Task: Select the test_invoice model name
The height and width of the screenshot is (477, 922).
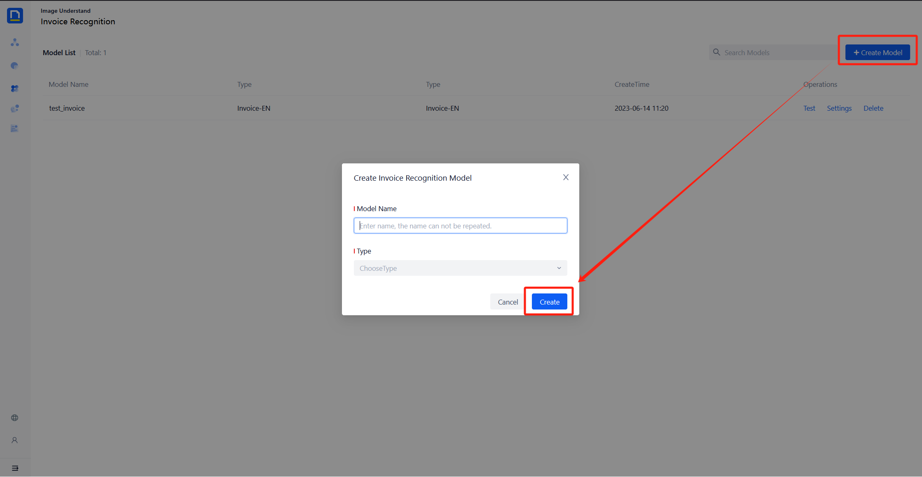Action: [x=67, y=108]
